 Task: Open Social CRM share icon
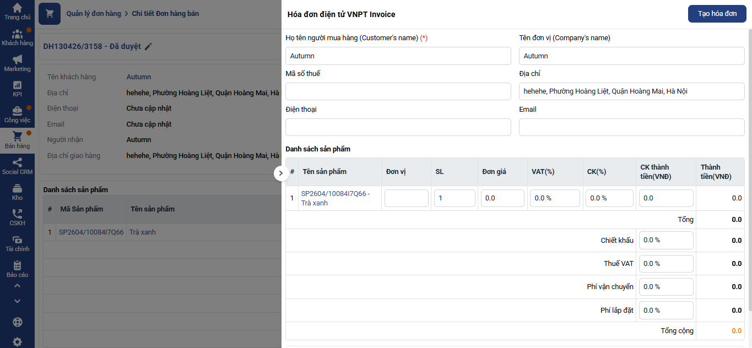[17, 163]
